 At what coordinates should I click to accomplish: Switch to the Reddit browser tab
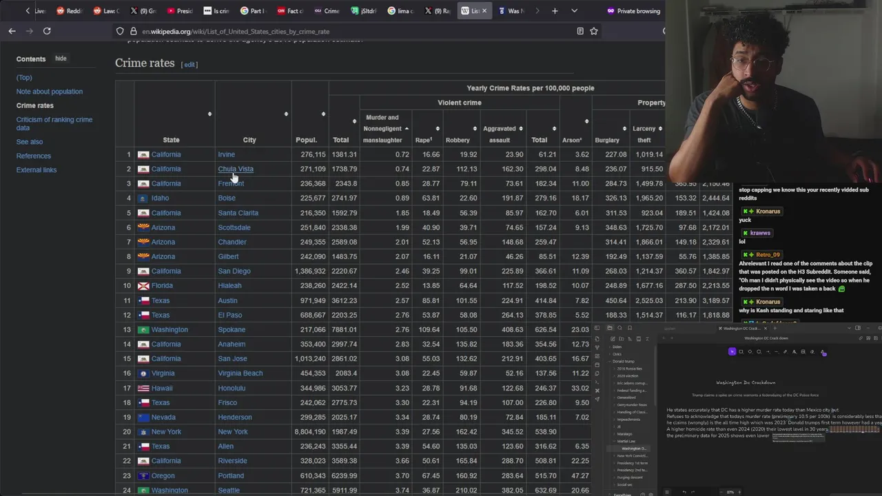69,11
